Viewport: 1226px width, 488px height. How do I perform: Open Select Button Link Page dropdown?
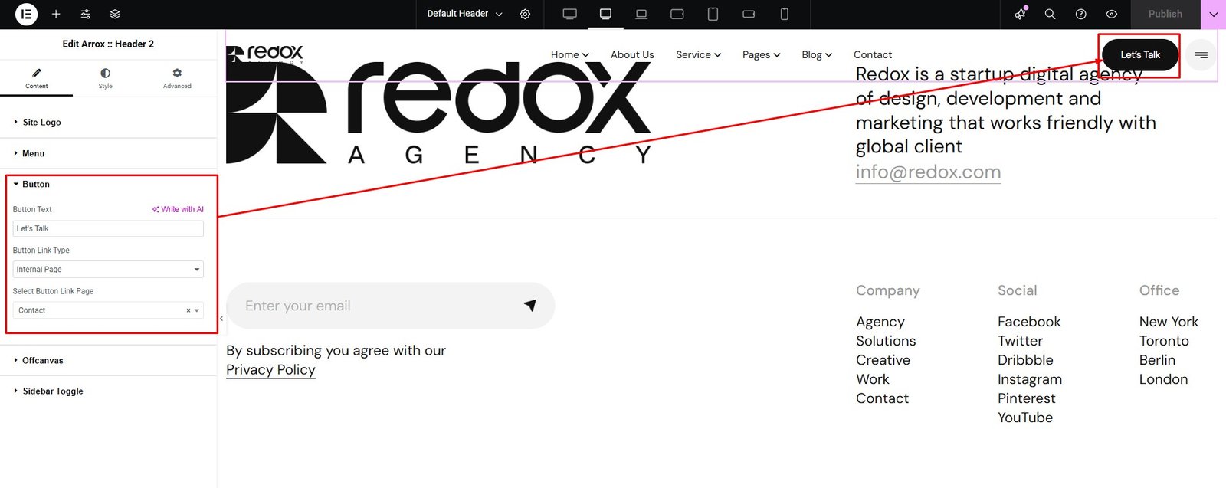tap(108, 310)
